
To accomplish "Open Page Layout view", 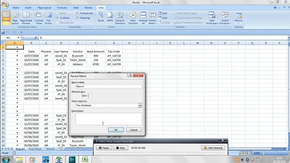I will (x=15, y=18).
